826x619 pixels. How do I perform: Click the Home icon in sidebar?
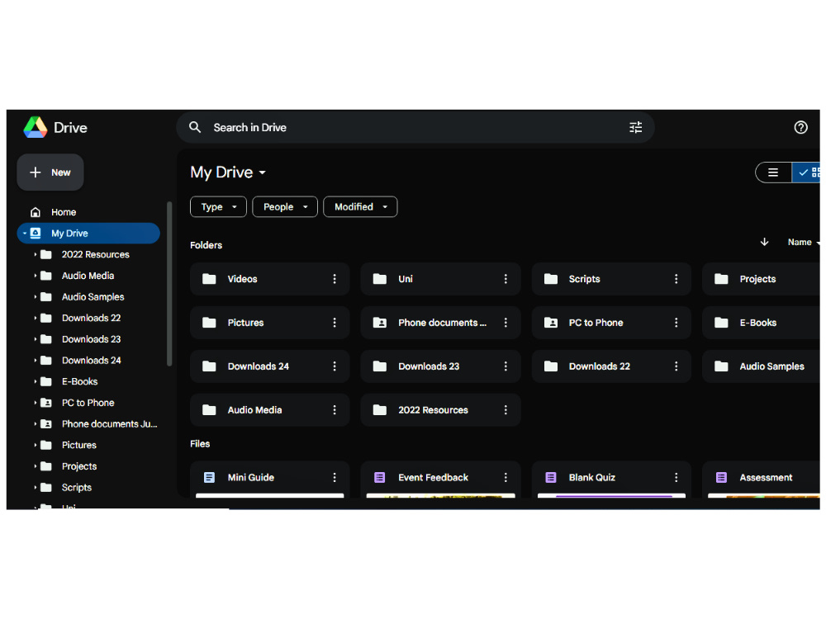tap(36, 212)
